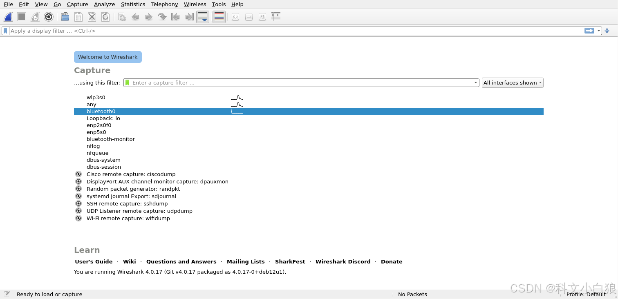Viewport: 618px width, 299px height.
Task: Click Resize columns icon
Action: (276, 17)
